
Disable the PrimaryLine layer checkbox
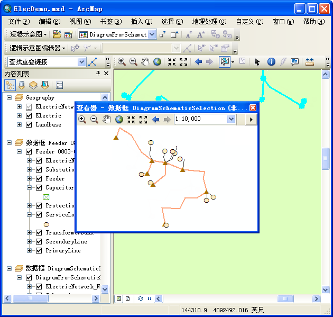(x=39, y=251)
